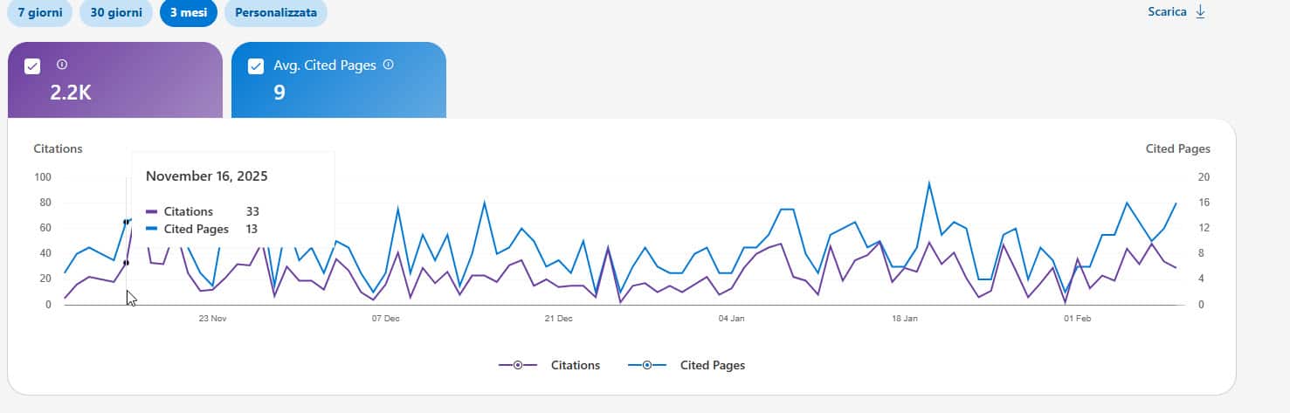Hide the Citations series via its legend label
This screenshot has width=1290, height=413.
coord(575,365)
